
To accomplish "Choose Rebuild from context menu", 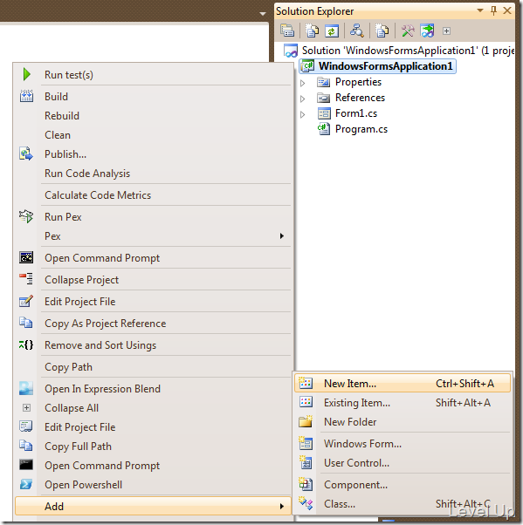I will (x=62, y=116).
